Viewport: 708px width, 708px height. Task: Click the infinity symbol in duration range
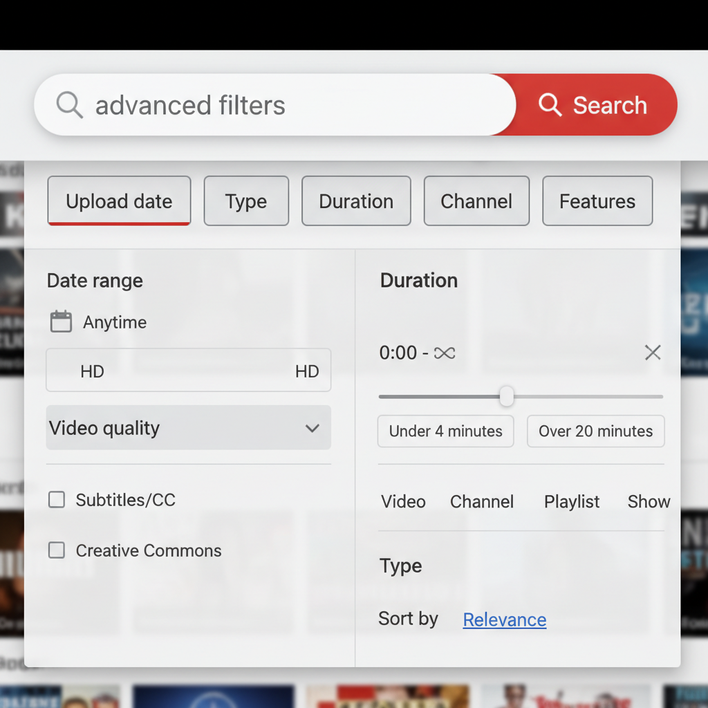click(x=445, y=353)
